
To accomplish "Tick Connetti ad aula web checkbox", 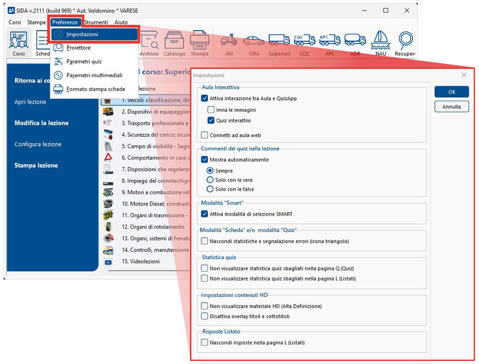I will point(205,135).
